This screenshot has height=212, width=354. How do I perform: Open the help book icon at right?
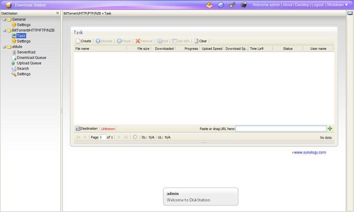(x=350, y=13)
